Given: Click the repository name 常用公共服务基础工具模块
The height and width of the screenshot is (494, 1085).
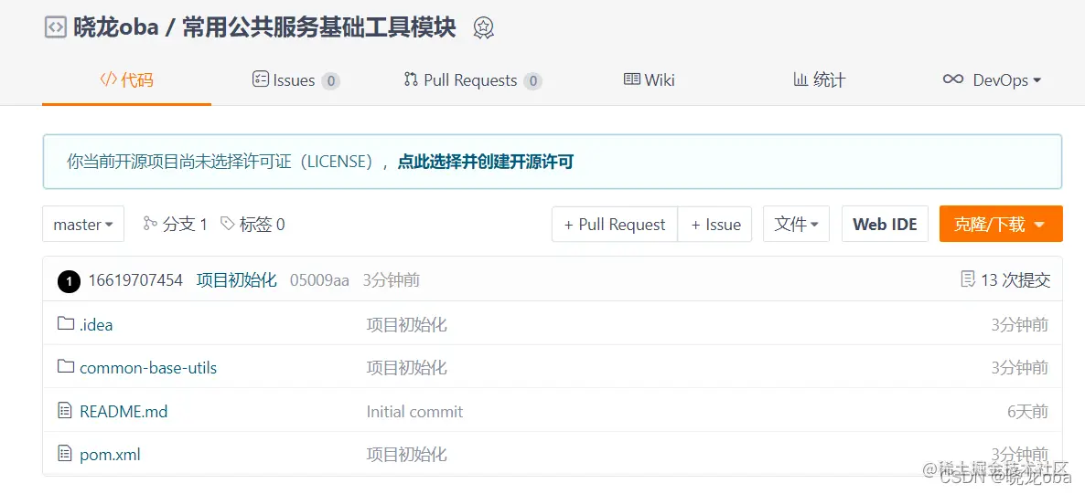Looking at the screenshot, I should (319, 27).
